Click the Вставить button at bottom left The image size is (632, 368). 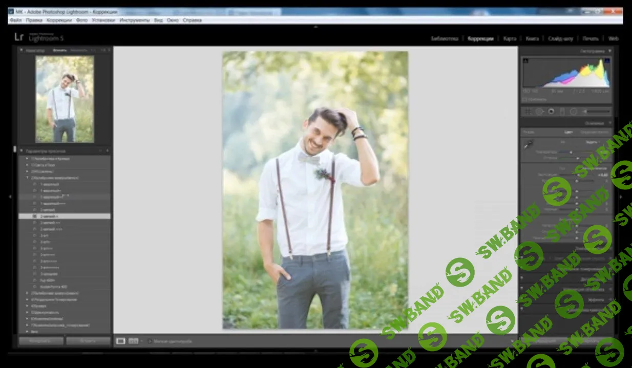[x=88, y=340]
